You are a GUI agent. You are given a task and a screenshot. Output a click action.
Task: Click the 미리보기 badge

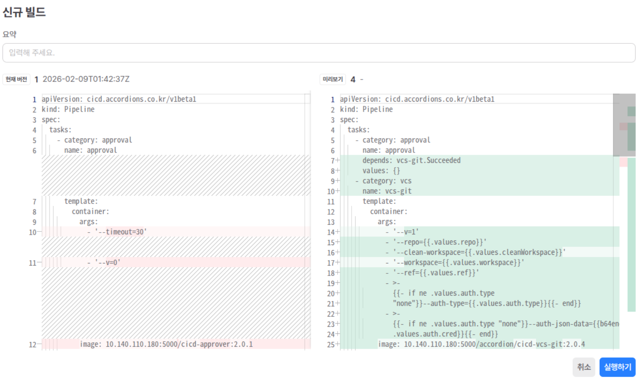pyautogui.click(x=333, y=79)
